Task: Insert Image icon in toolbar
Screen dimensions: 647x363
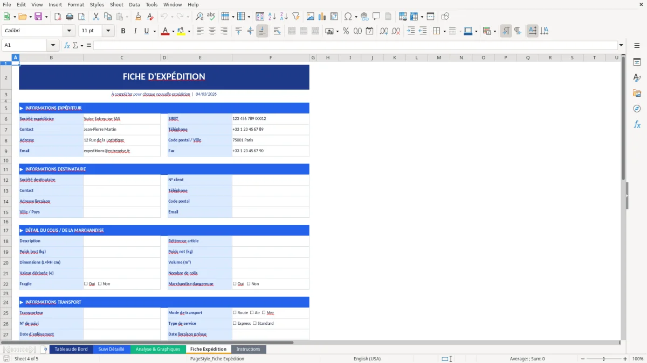Action: click(311, 17)
